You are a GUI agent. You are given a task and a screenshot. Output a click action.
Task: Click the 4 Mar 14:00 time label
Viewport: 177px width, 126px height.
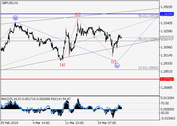[x=41, y=123]
